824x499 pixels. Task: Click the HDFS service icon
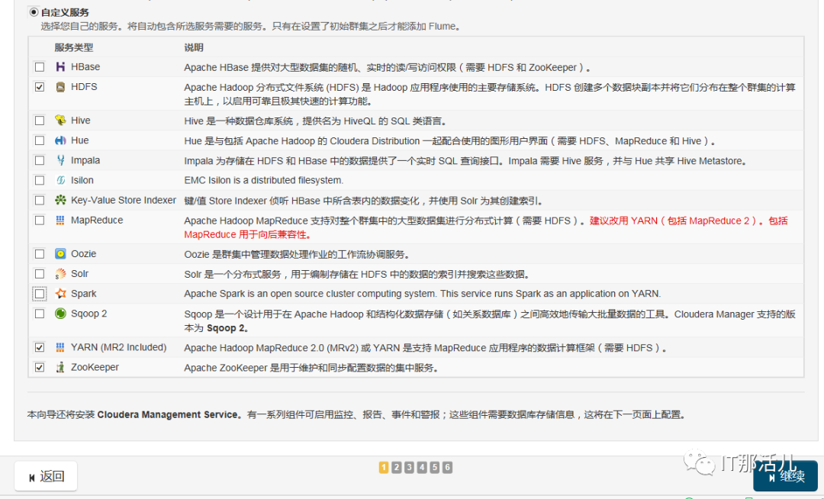[x=60, y=87]
